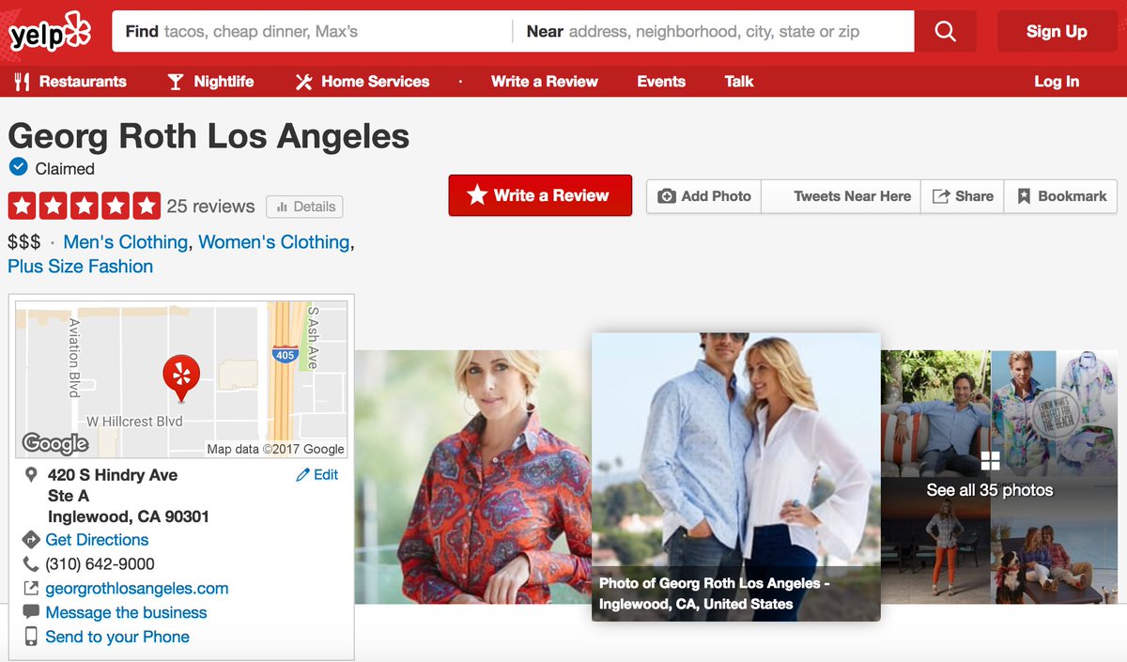The width and height of the screenshot is (1127, 662).
Task: Click the magnifying glass search button
Action: point(945,31)
